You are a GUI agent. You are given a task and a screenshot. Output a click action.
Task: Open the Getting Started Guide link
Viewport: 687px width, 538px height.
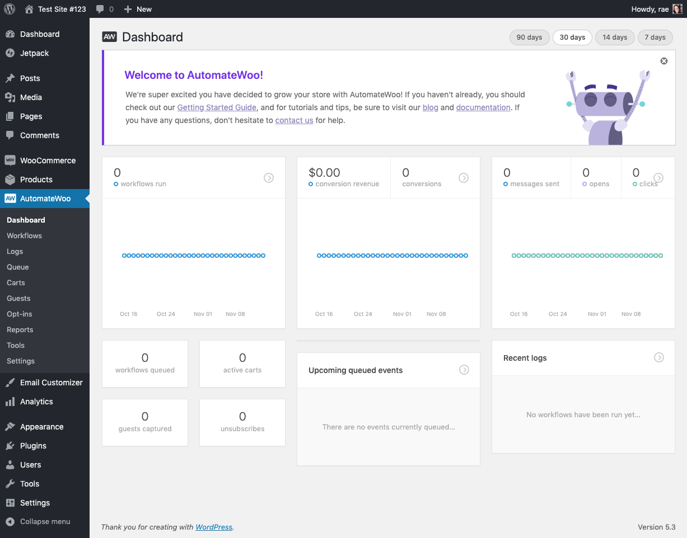coord(217,107)
